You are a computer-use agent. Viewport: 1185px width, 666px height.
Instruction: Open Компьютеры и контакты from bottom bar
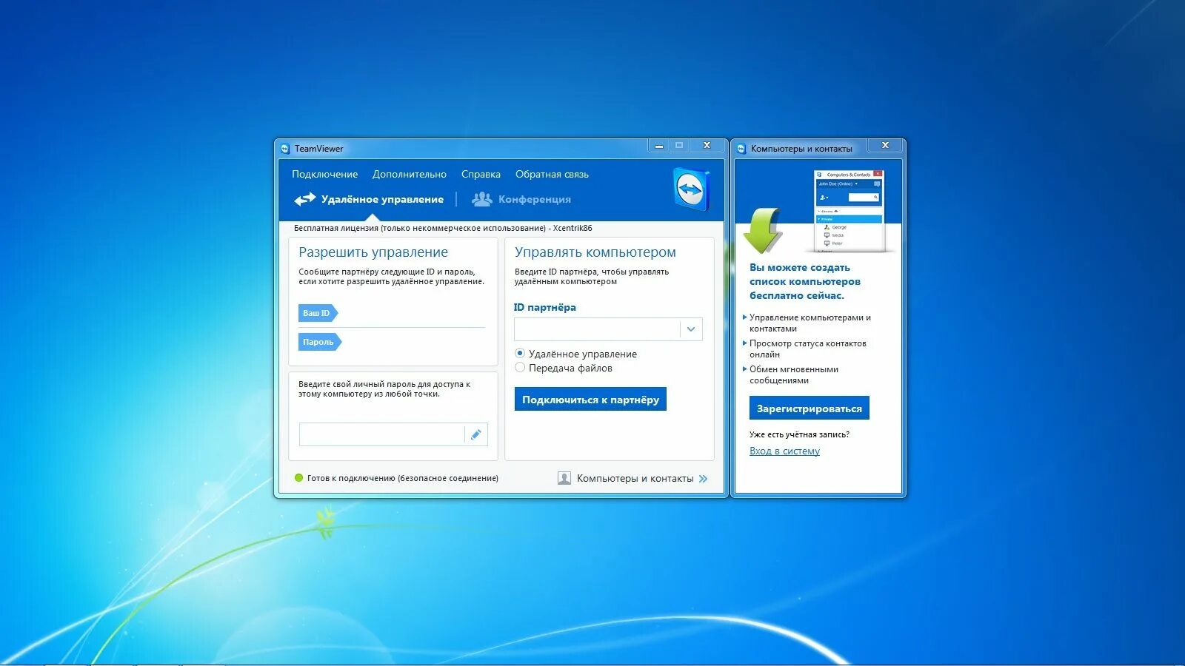pyautogui.click(x=632, y=479)
